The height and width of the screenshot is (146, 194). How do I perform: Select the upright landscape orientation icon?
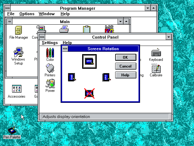coord(89,61)
